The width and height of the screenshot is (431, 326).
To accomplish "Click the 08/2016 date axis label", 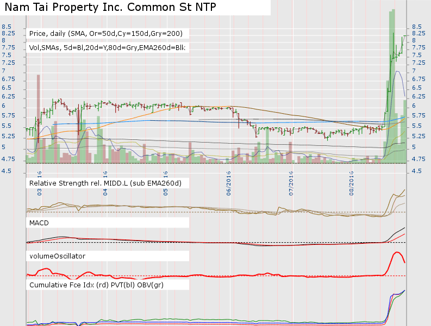I will [x=352, y=183].
